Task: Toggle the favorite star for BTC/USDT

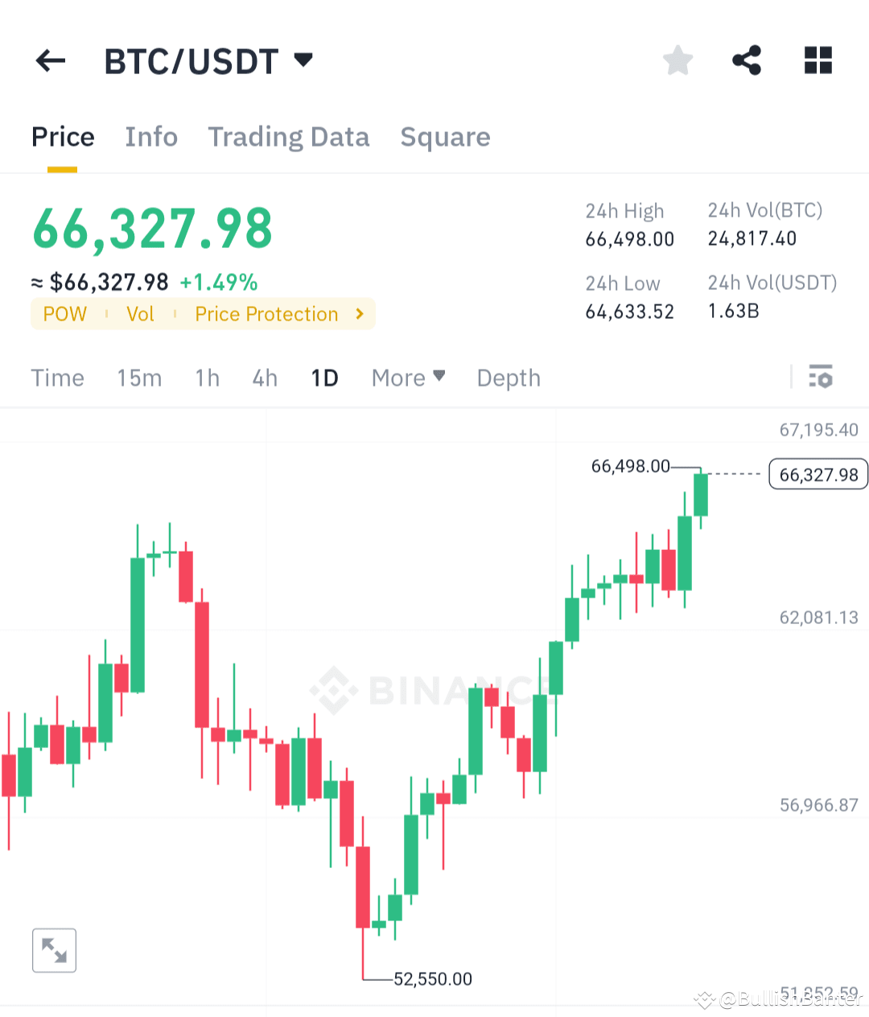Action: 677,59
